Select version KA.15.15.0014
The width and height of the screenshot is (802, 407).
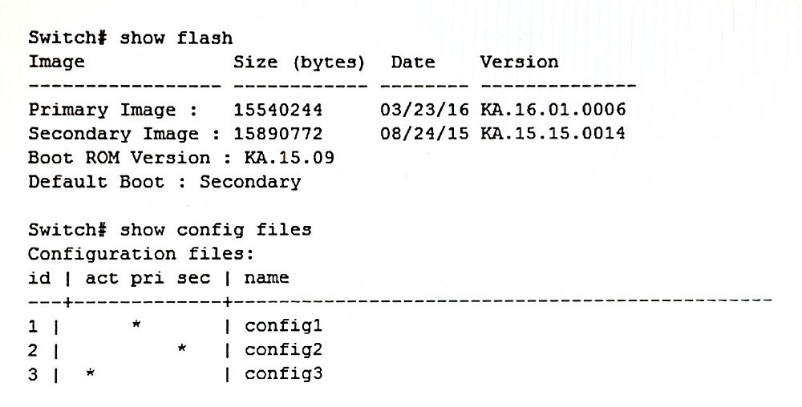(553, 133)
